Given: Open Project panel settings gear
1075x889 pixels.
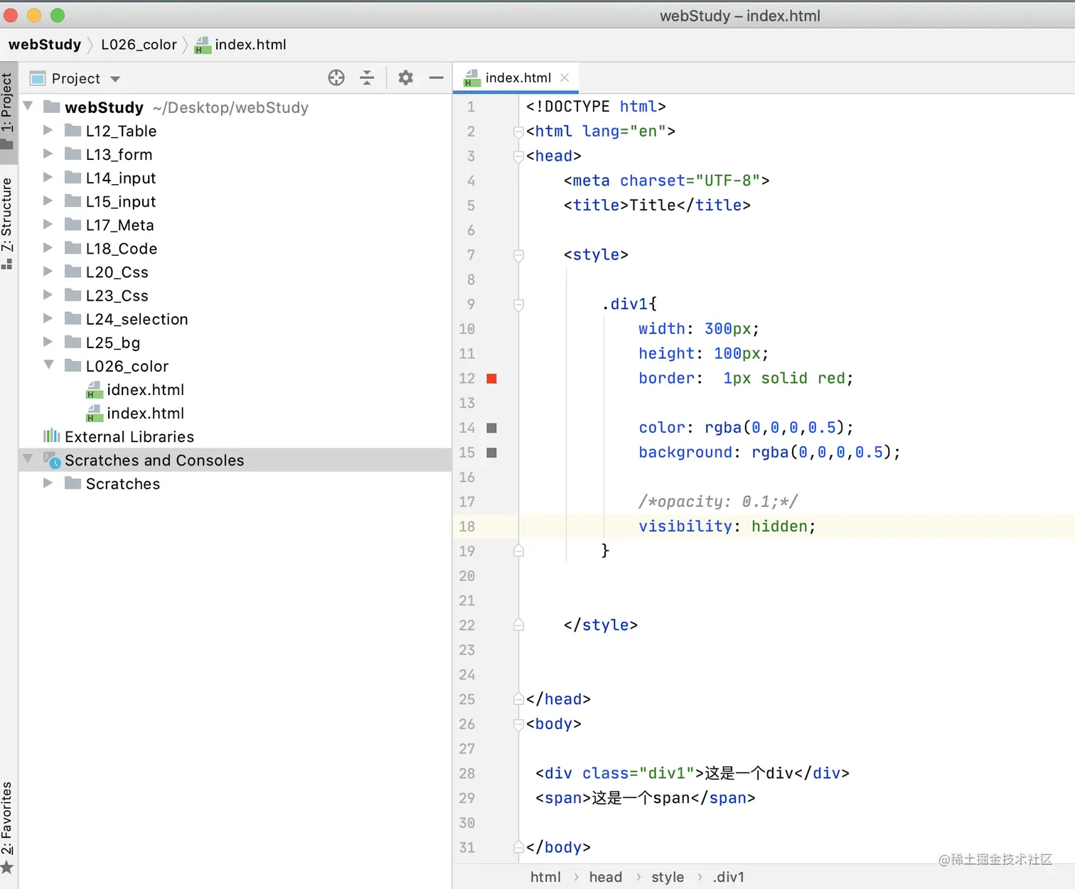Looking at the screenshot, I should pyautogui.click(x=405, y=78).
